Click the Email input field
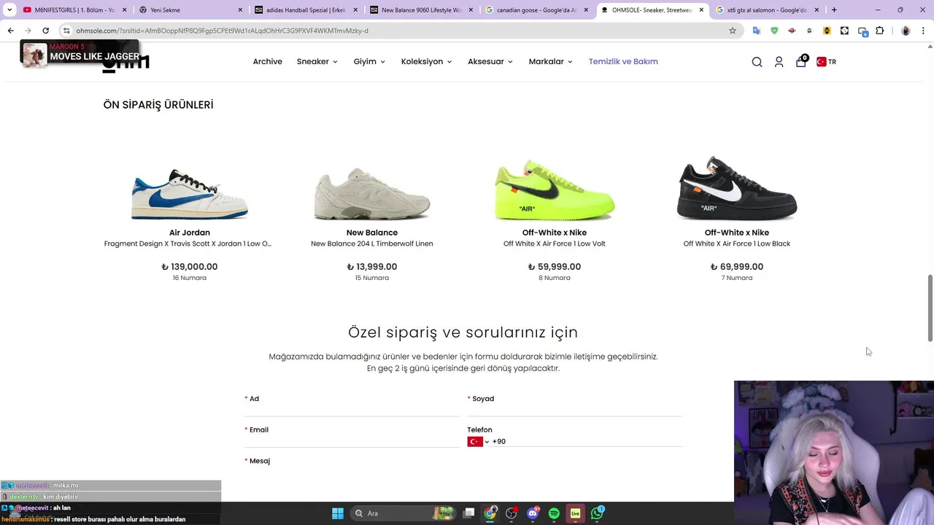The height and width of the screenshot is (525, 934). pyautogui.click(x=352, y=441)
